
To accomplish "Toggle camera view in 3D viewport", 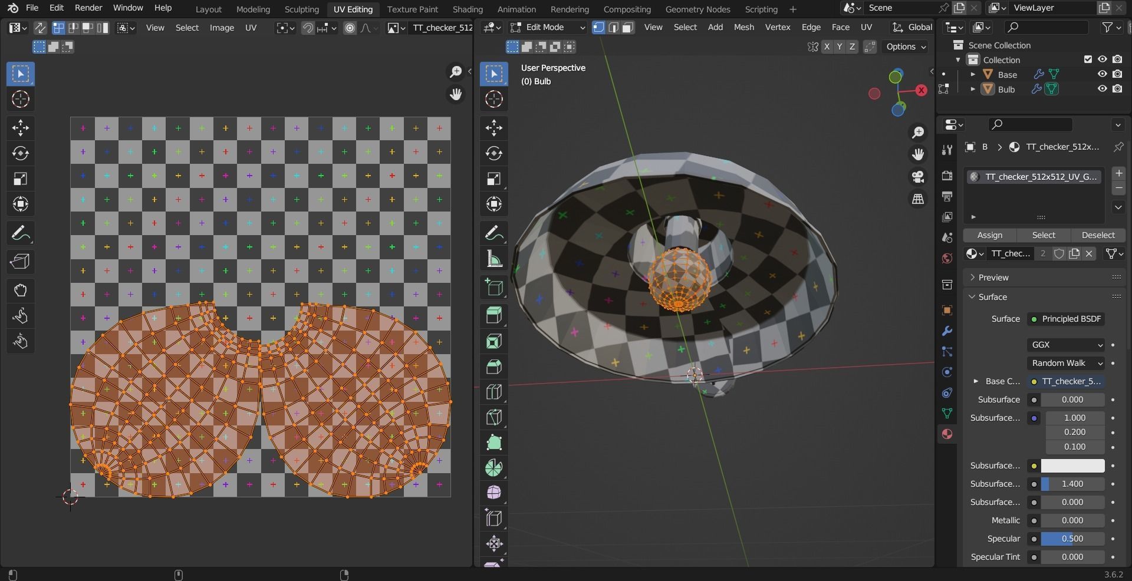I will pos(918,177).
